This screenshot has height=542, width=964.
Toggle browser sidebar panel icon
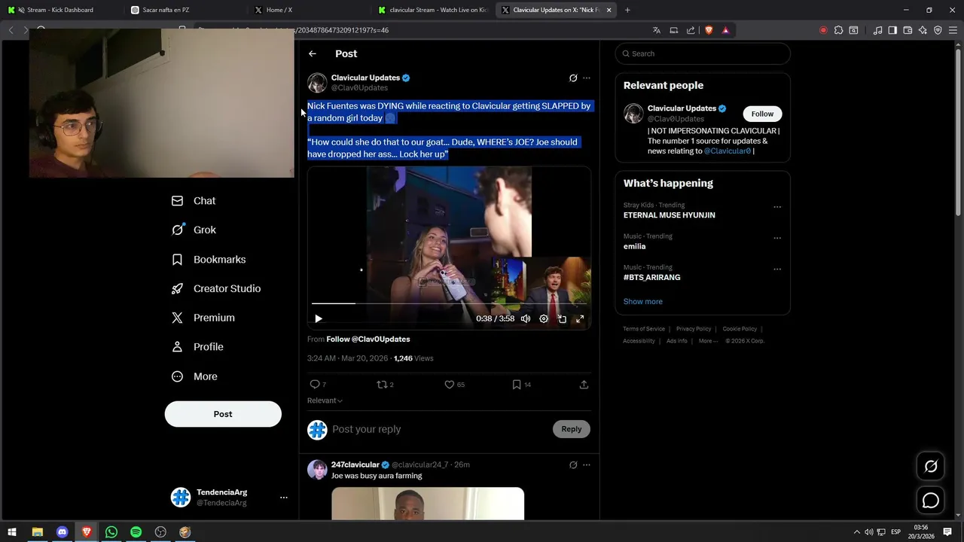coord(892,30)
